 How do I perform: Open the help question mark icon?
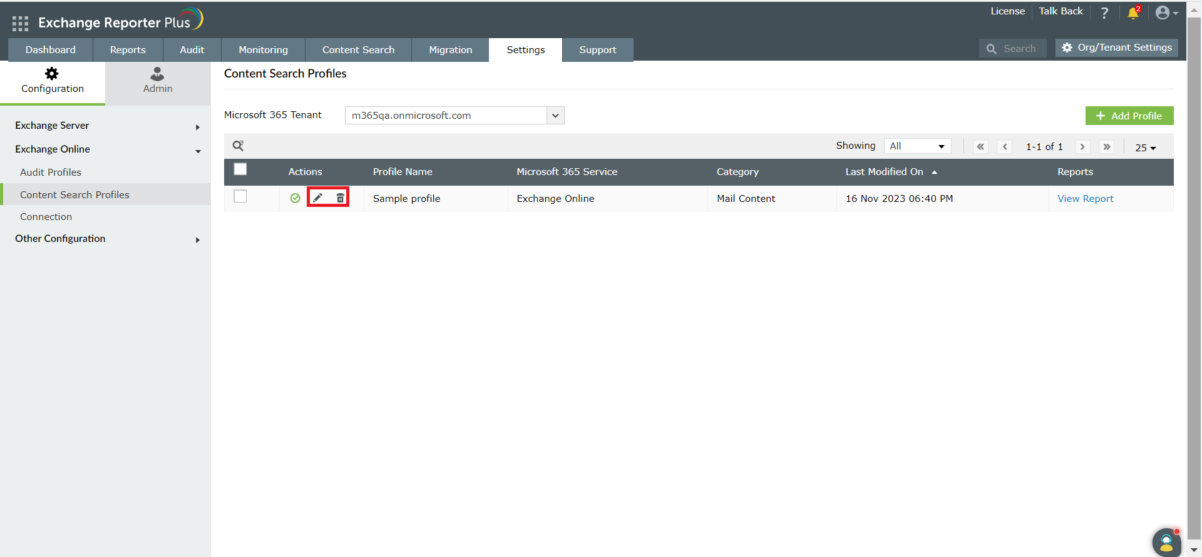tap(1105, 13)
